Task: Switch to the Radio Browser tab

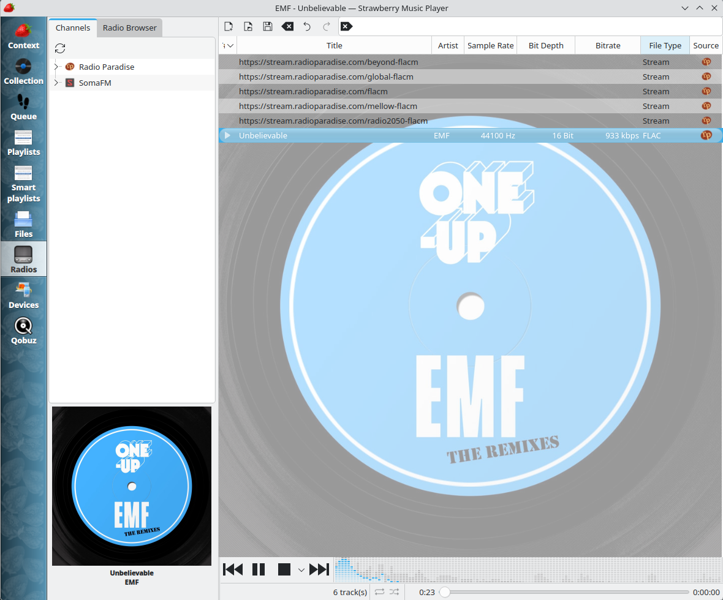Action: [129, 28]
